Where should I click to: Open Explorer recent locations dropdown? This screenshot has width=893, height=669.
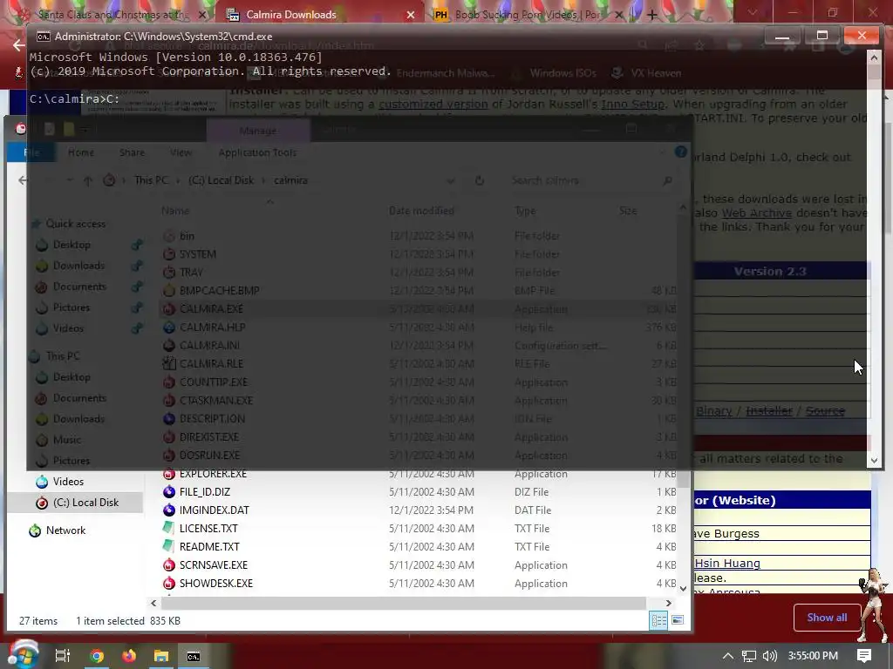click(69, 180)
